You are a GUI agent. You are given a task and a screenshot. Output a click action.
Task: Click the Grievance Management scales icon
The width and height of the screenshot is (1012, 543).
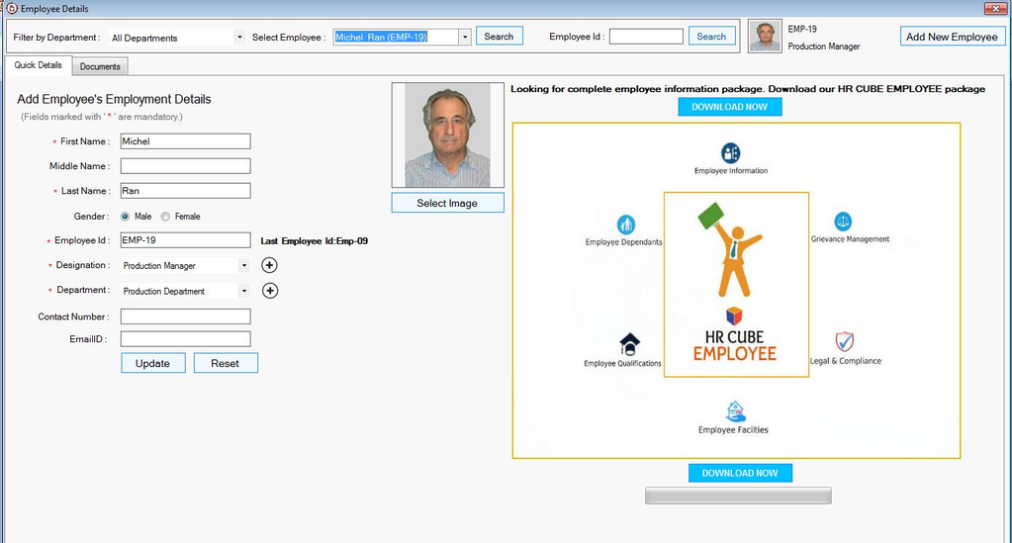tap(843, 222)
